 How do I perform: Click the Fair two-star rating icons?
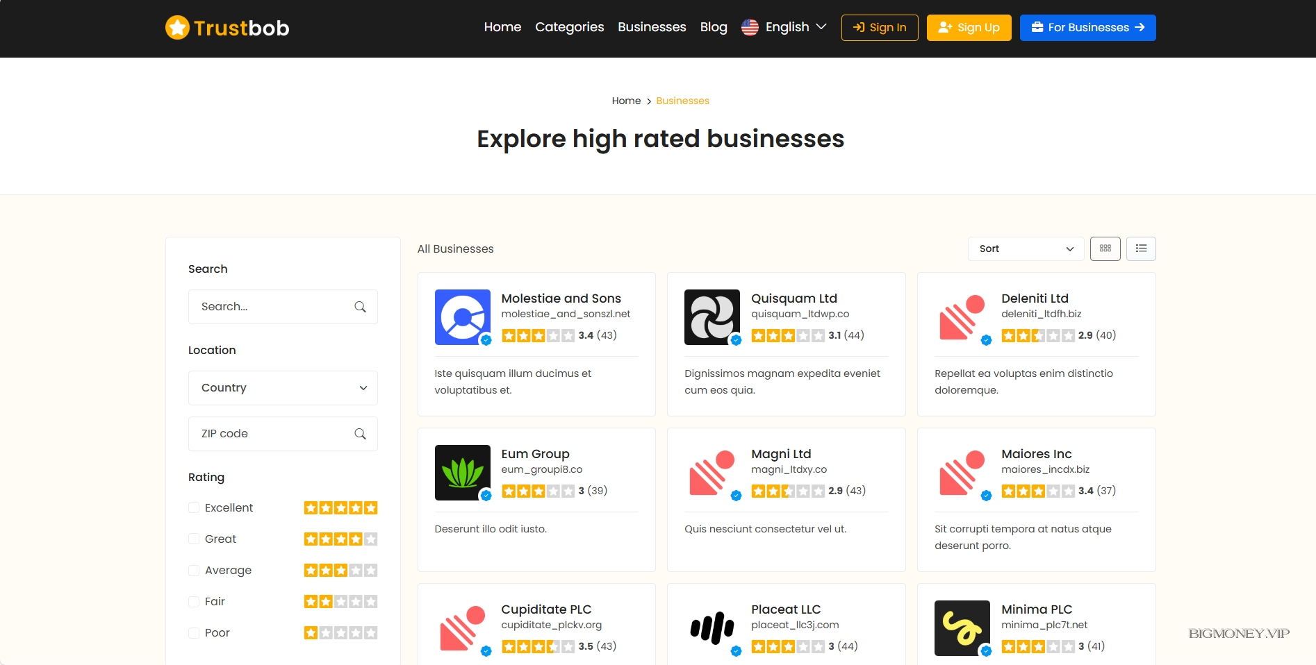[340, 602]
